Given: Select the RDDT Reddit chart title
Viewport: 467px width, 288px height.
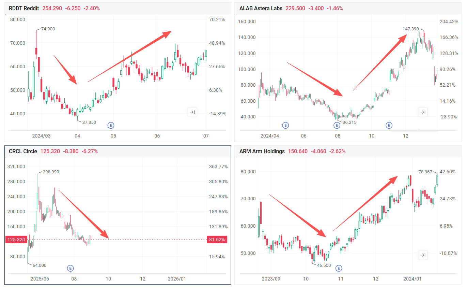Looking at the screenshot, I should point(24,8).
